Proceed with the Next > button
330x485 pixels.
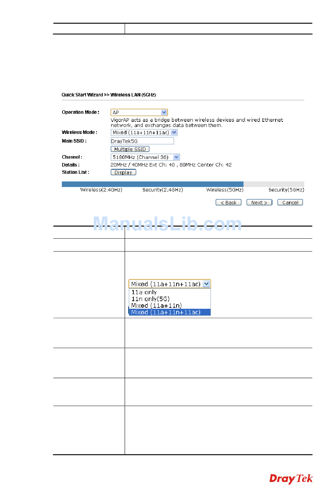[259, 203]
